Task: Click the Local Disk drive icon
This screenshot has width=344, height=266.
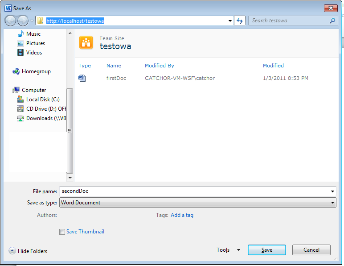Action: click(20, 99)
